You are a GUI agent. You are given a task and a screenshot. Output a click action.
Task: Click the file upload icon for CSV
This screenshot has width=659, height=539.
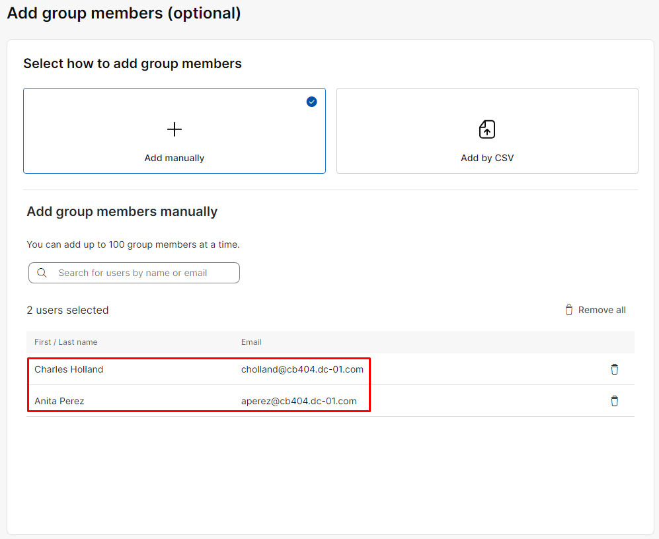coord(487,129)
